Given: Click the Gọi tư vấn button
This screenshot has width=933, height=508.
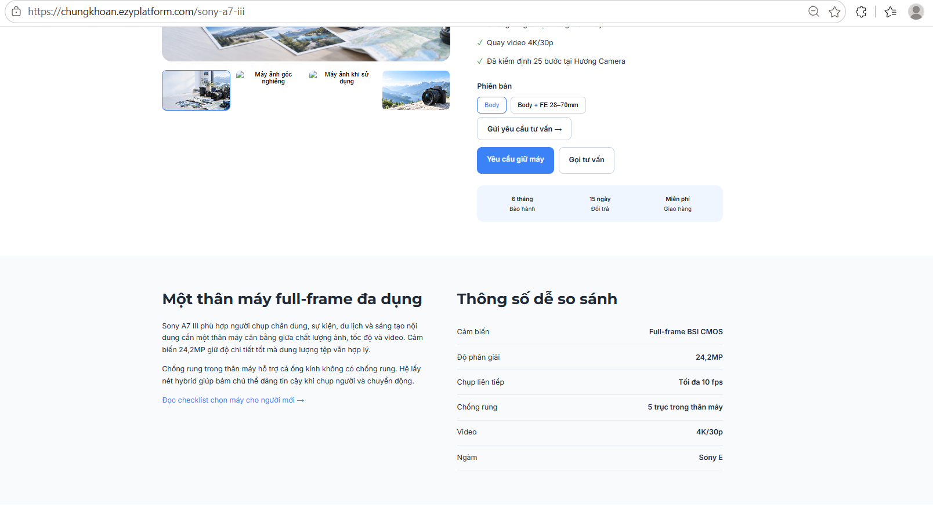Looking at the screenshot, I should tap(586, 160).
